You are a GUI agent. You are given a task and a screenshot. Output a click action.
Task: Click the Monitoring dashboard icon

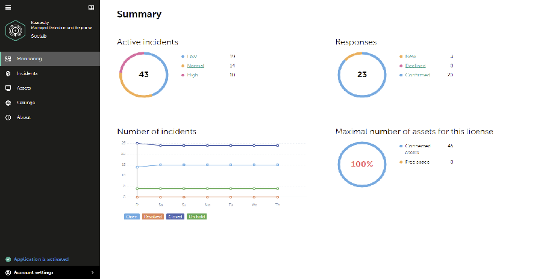8,59
